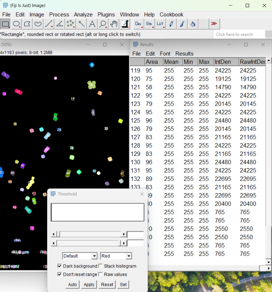Activate the Hand scrolling tool
272x292 pixels.
114,24
